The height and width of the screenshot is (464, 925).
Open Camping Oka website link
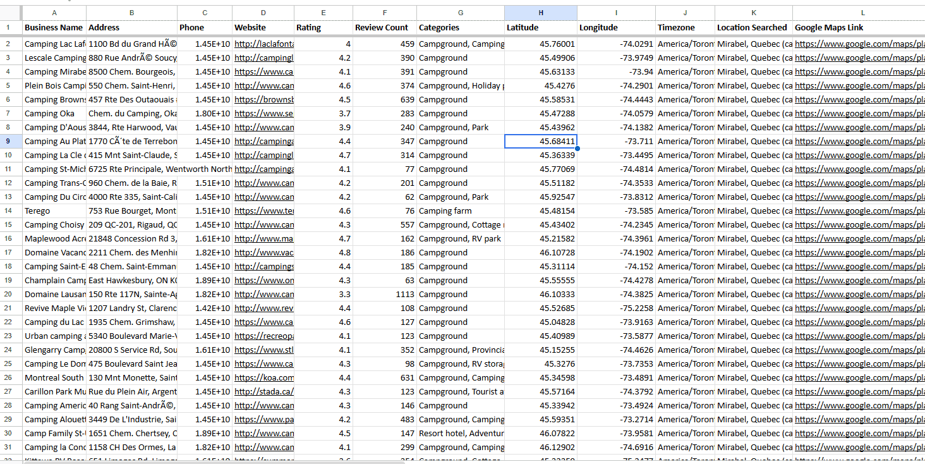[x=264, y=114]
